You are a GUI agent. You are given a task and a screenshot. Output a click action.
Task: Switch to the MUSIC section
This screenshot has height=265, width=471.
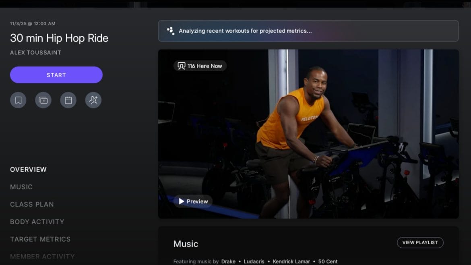point(21,187)
